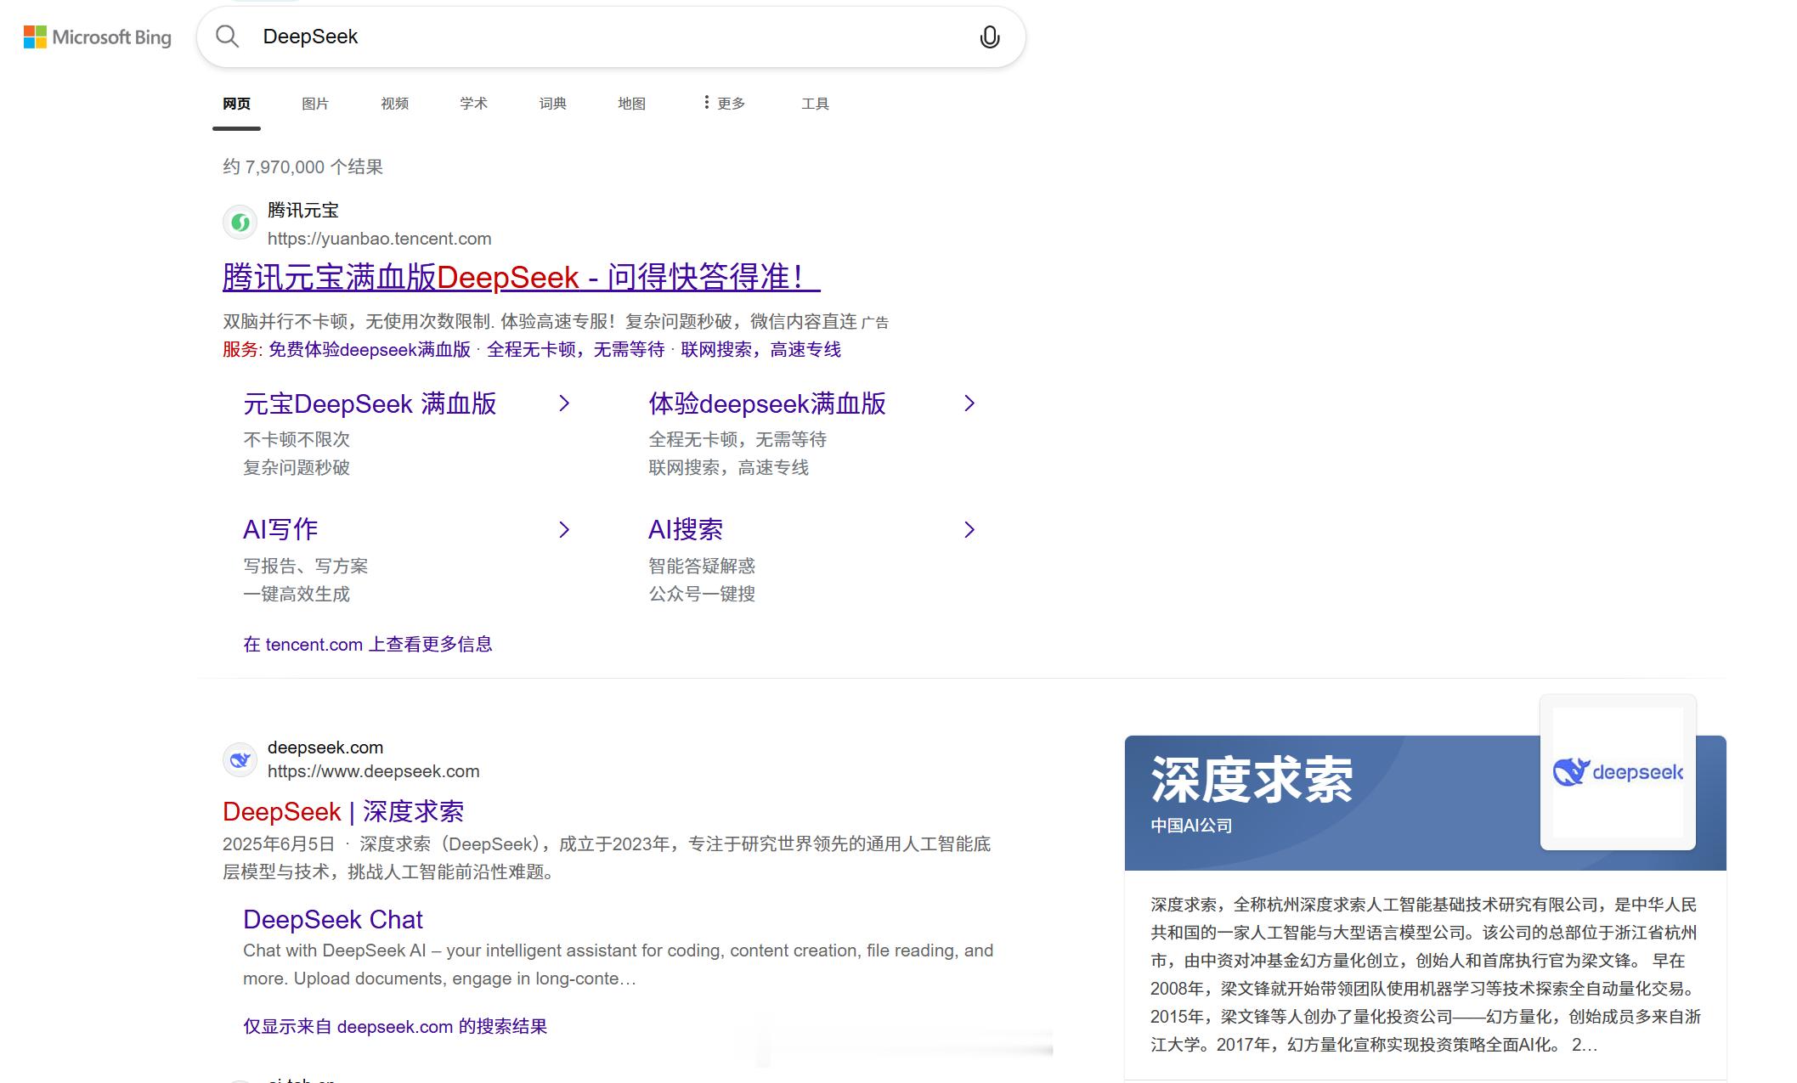This screenshot has height=1083, width=1797.
Task: Click 写报告、写方案 description text
Action: click(x=306, y=567)
